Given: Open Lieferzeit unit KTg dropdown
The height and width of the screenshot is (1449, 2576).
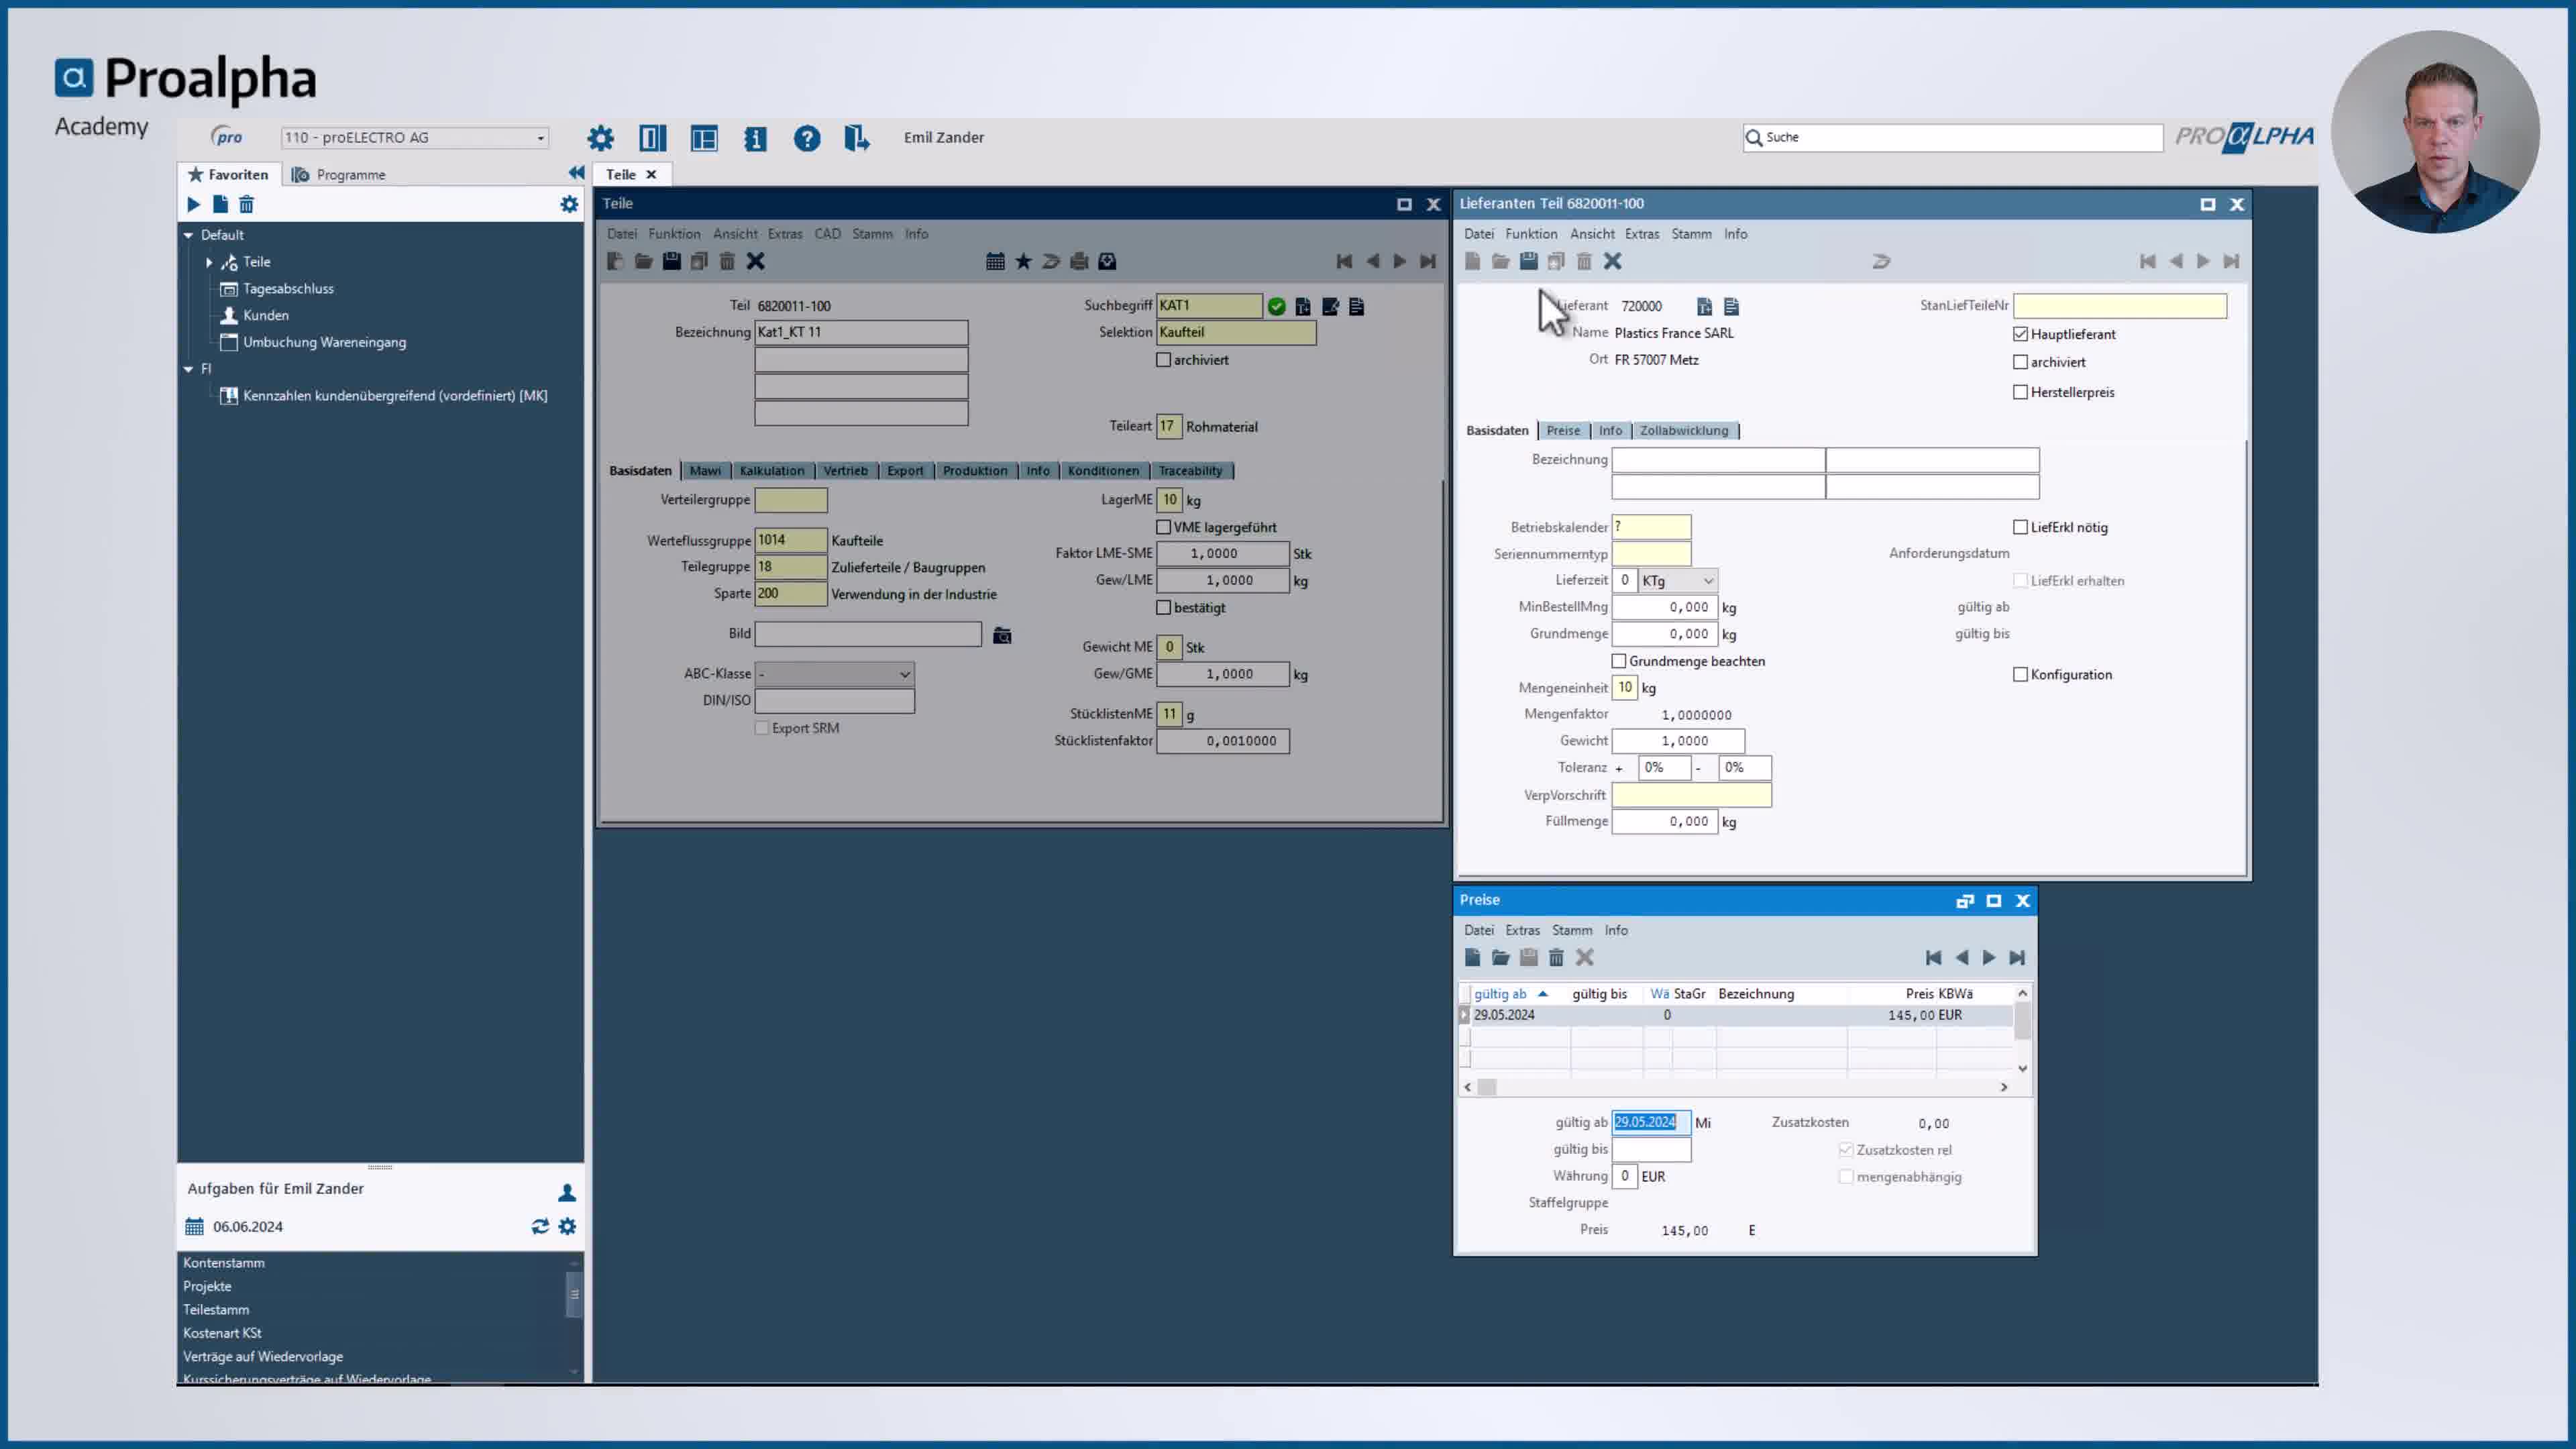Looking at the screenshot, I should tap(1678, 580).
